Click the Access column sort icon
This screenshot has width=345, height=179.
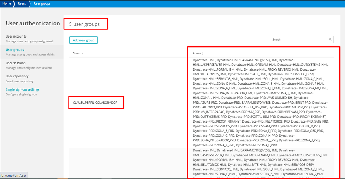[203, 54]
